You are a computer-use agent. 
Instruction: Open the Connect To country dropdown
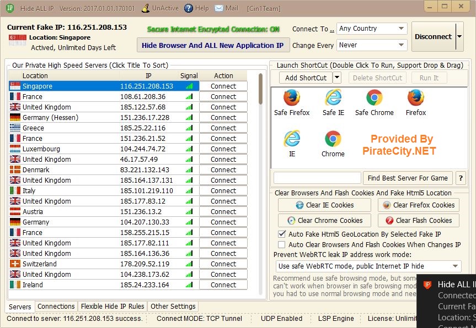point(372,29)
